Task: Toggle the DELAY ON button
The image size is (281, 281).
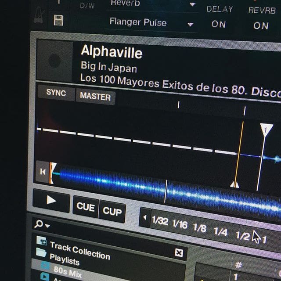Action: tap(219, 24)
